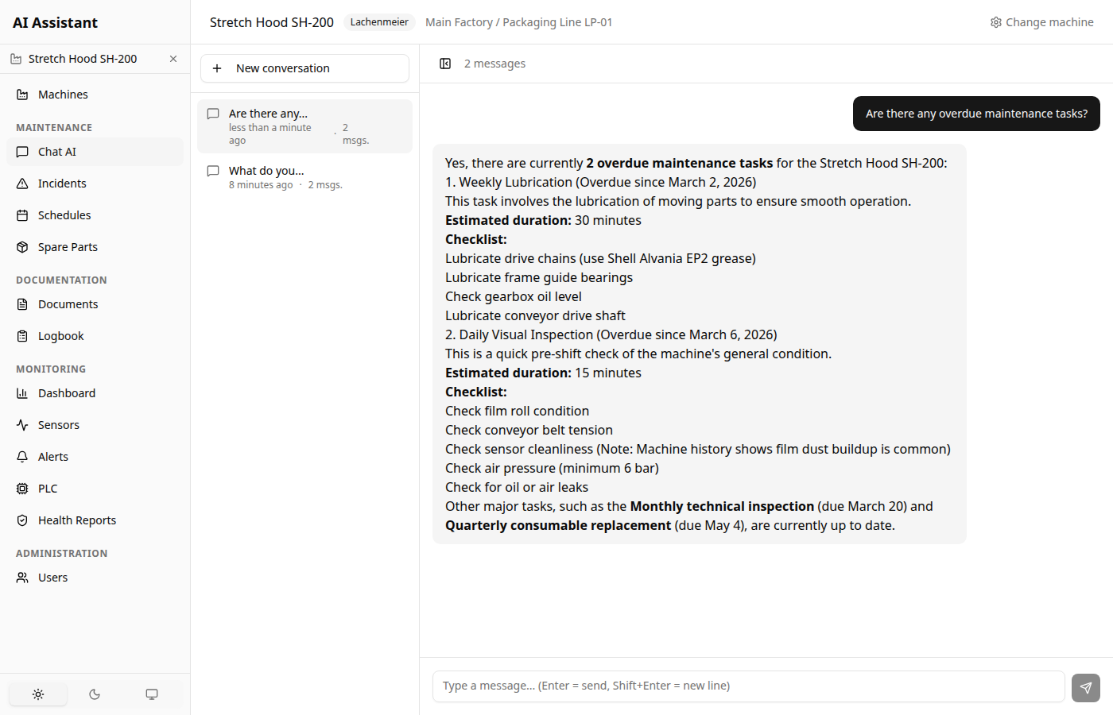The image size is (1113, 715).
Task: Switch to dark theme mode
Action: click(95, 694)
